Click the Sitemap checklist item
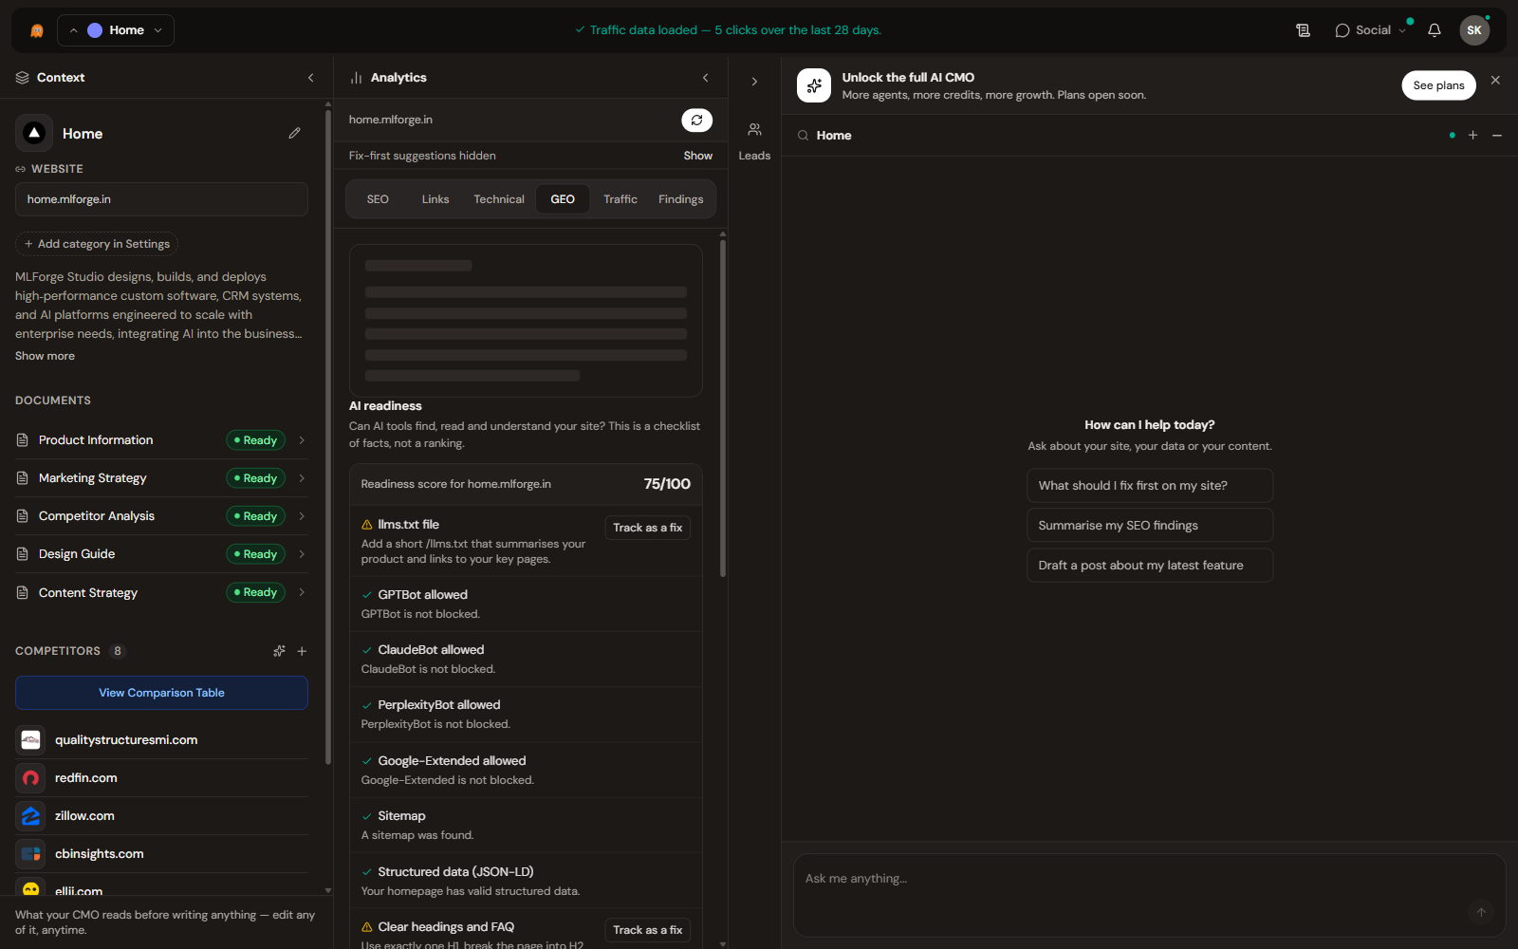This screenshot has width=1518, height=949. point(526,825)
